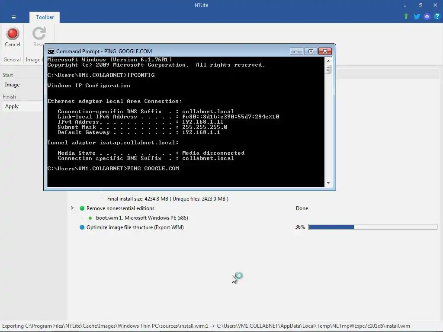Select boot.wim 1. Microsoft Windows PE (x86)

pyautogui.click(x=142, y=218)
